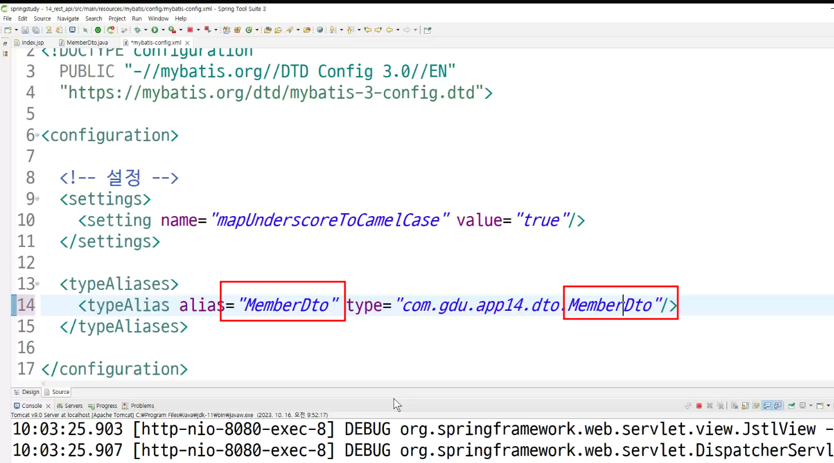Click the Remove All Terminated Launches icon
The height and width of the screenshot is (463, 834).
(x=720, y=406)
